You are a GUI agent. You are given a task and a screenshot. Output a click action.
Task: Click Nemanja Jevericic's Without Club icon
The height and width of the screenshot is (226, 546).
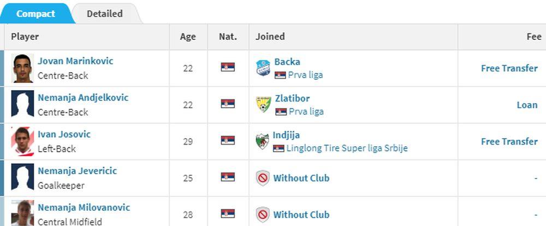coord(263,178)
